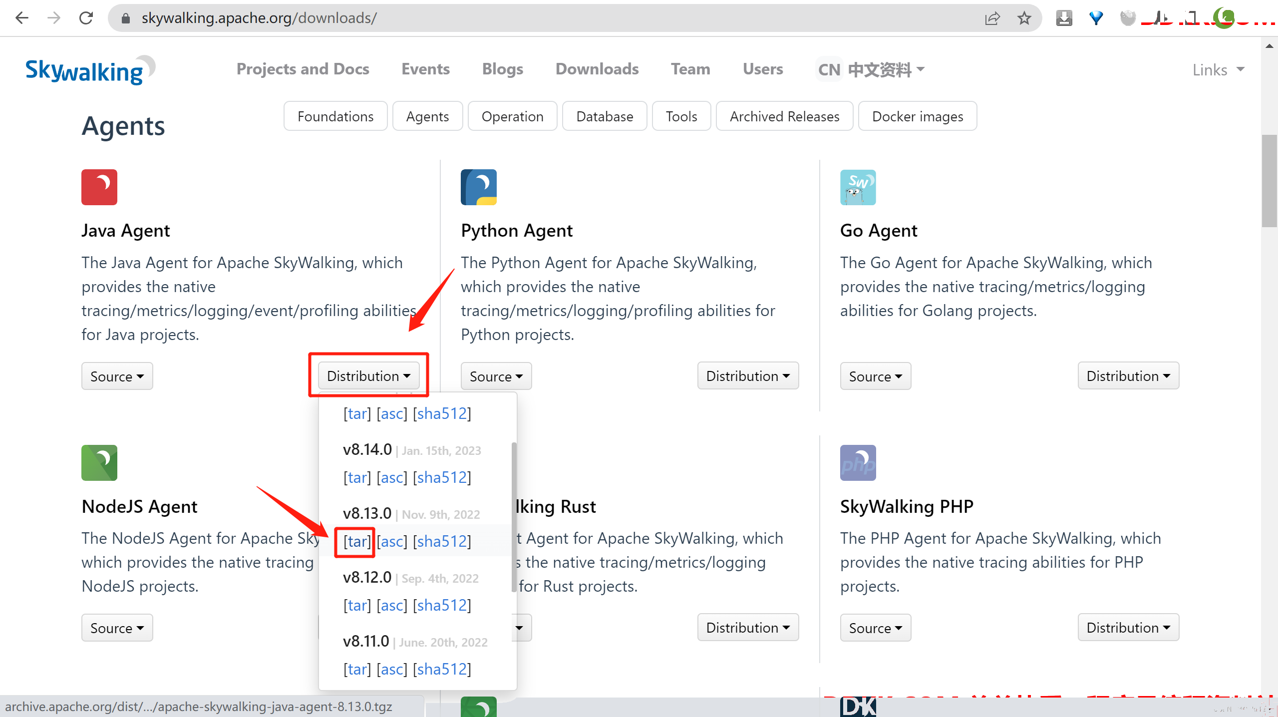
Task: Open v8.14.0 sha512 checksum
Action: tap(442, 477)
